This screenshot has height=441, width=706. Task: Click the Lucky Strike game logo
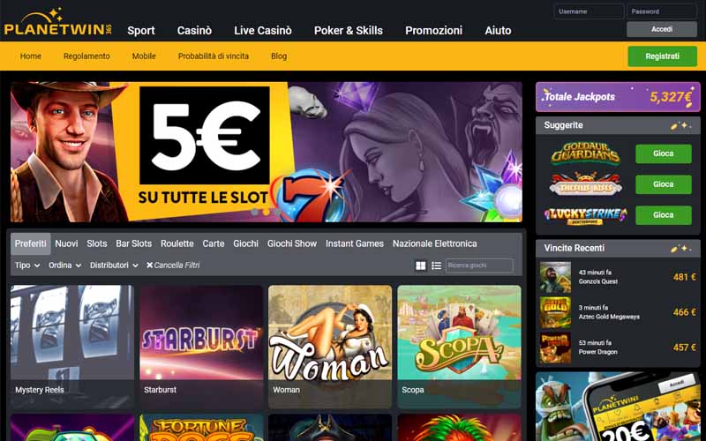[585, 215]
